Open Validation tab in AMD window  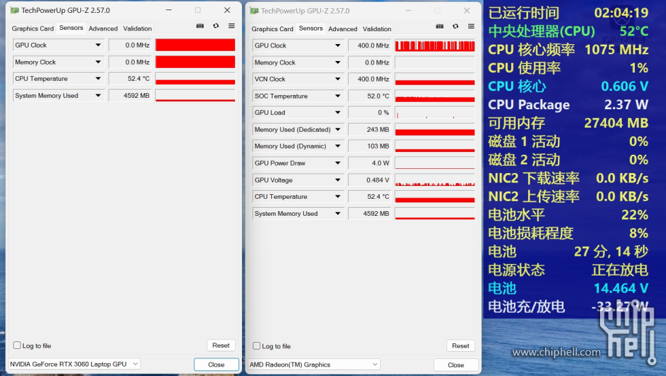coord(376,29)
